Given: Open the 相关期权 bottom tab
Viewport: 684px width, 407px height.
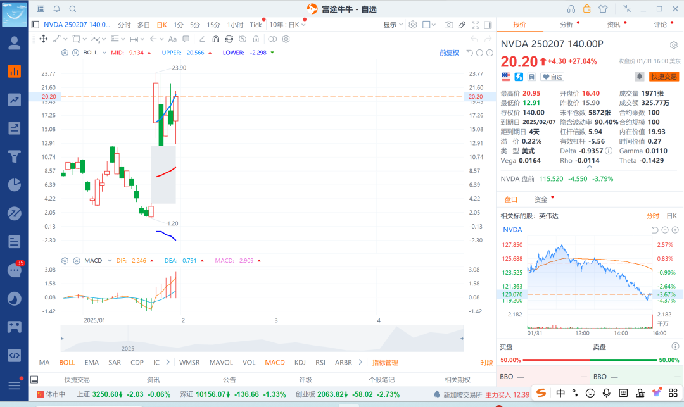Looking at the screenshot, I should pos(458,380).
